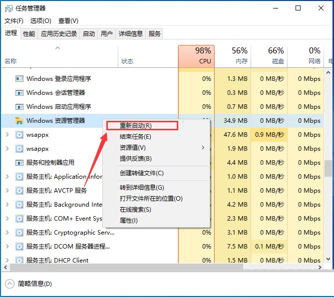Screen dimensions: 334x297
Task: Click the 34.9 MB memory value
Action: point(235,121)
